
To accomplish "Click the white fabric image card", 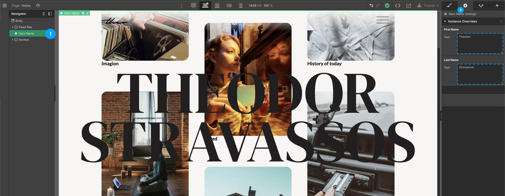I will click(x=351, y=36).
